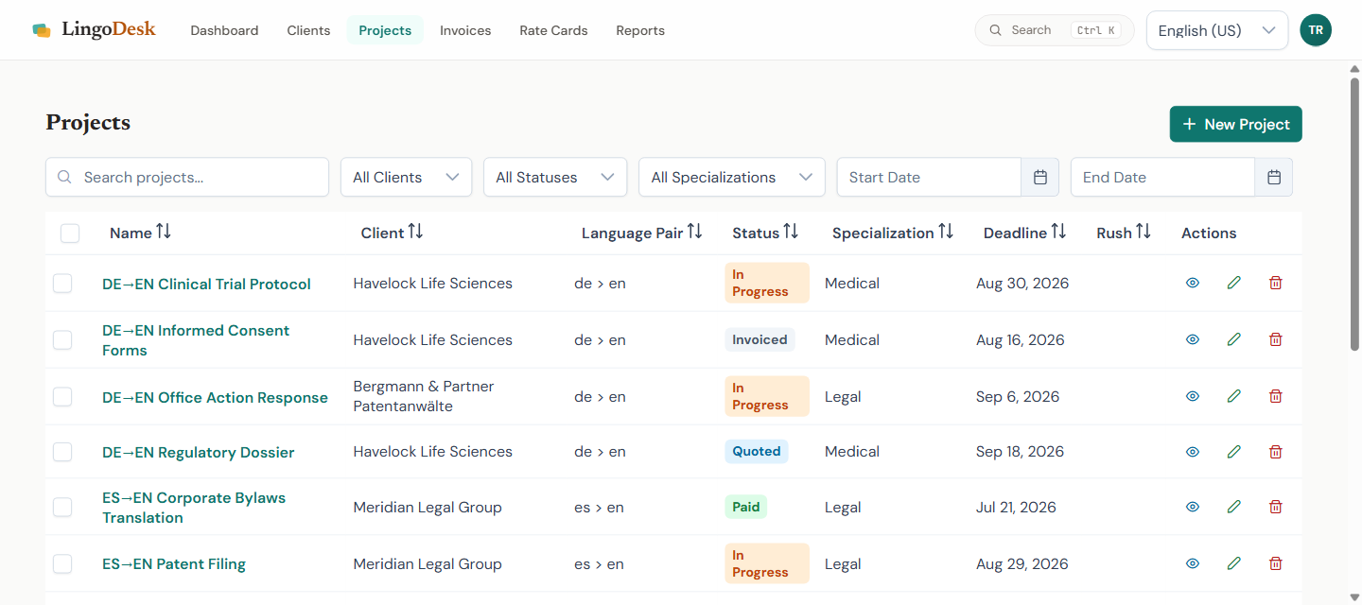The height and width of the screenshot is (605, 1362).
Task: Open the ES→EN Corporate Bylaws Translation link
Action: [194, 508]
